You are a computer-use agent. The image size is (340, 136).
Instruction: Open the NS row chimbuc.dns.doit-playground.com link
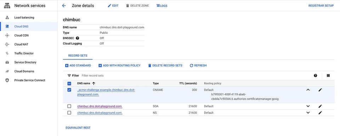(x=100, y=113)
